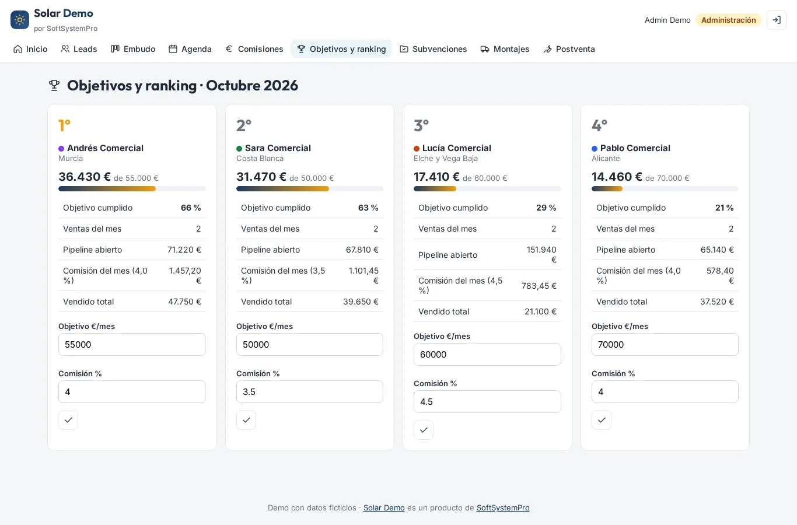The image size is (797, 525).
Task: Open the Embudo funnel page
Action: pos(133,49)
